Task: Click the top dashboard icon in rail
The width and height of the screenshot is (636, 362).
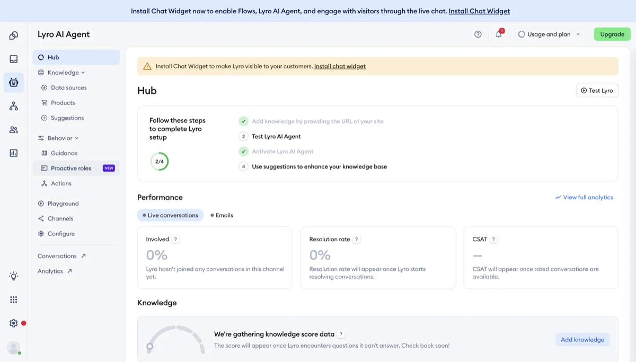Action: [14, 36]
